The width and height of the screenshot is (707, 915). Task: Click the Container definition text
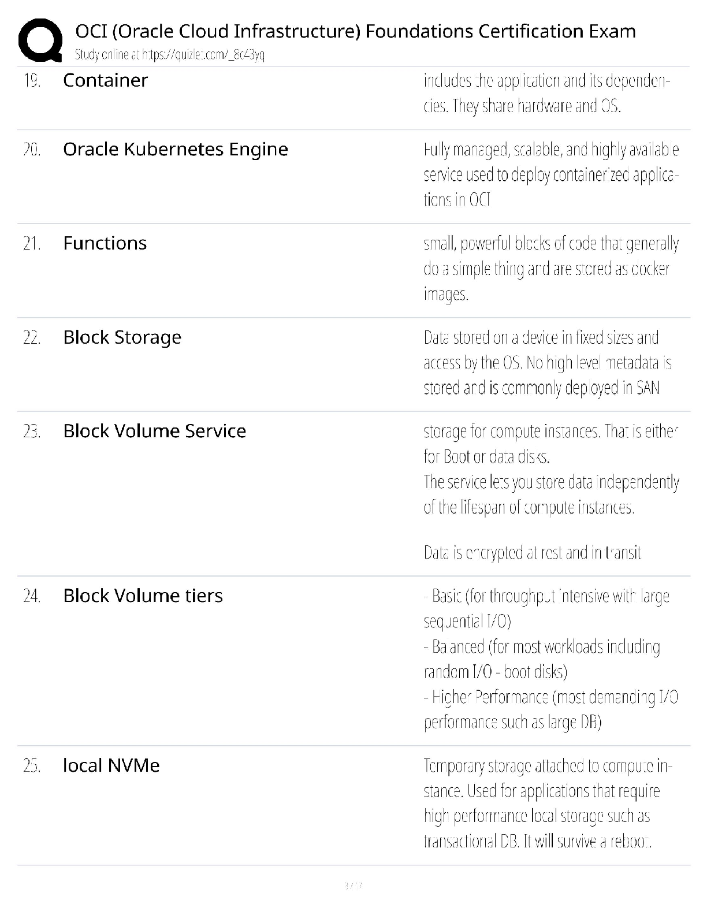[x=546, y=93]
